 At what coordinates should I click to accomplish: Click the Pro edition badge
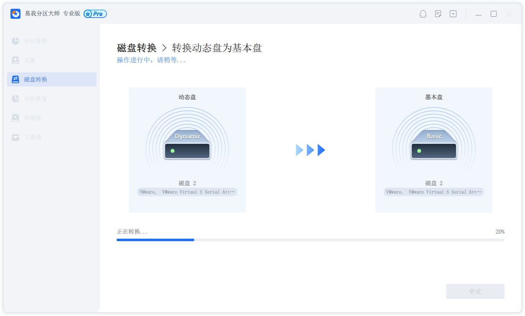coord(95,14)
